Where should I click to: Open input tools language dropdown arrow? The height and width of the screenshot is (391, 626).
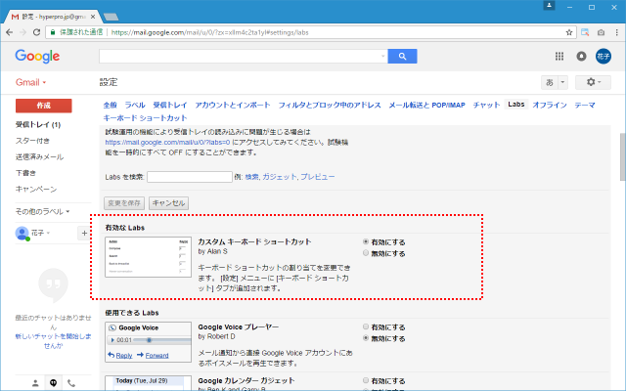tap(562, 82)
